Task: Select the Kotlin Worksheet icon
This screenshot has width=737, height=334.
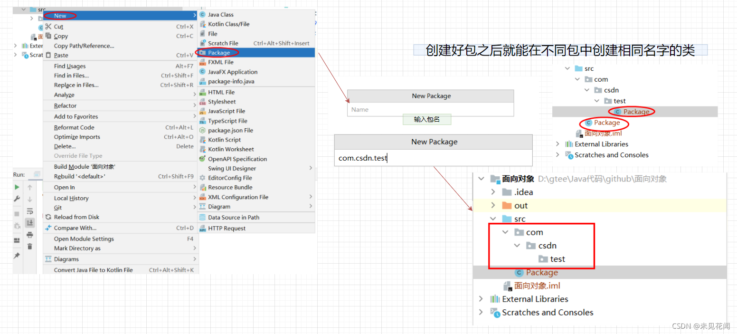Action: [x=203, y=149]
